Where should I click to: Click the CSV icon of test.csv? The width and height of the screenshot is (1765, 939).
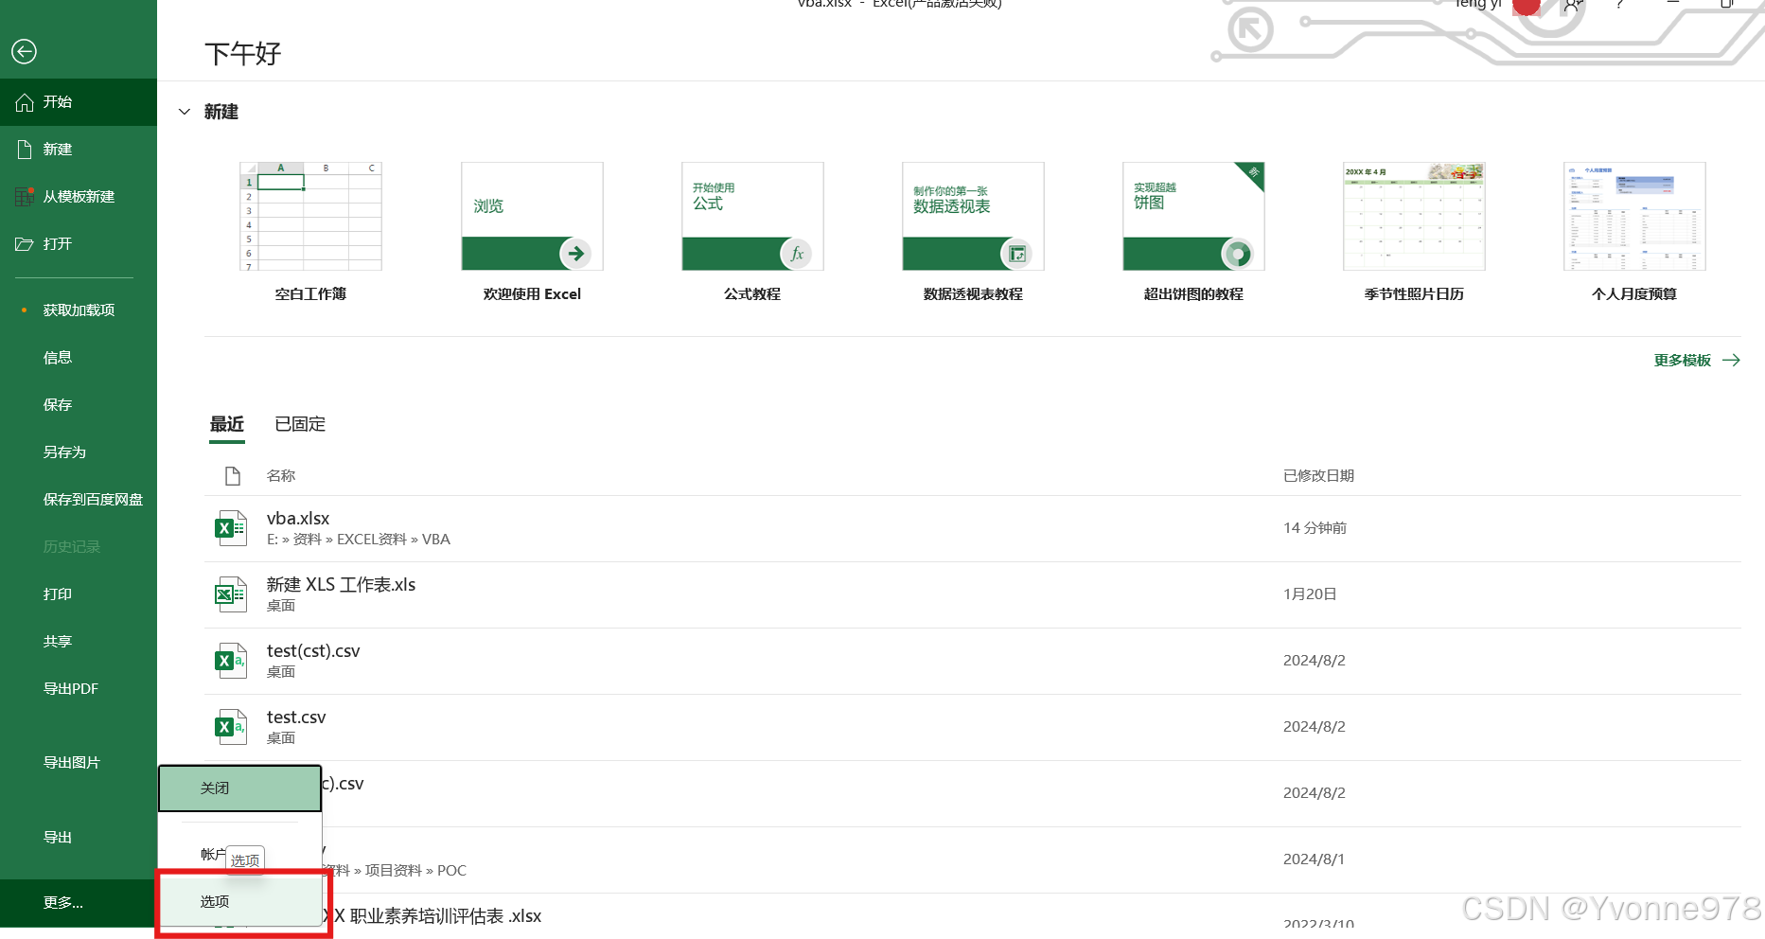[x=231, y=727]
